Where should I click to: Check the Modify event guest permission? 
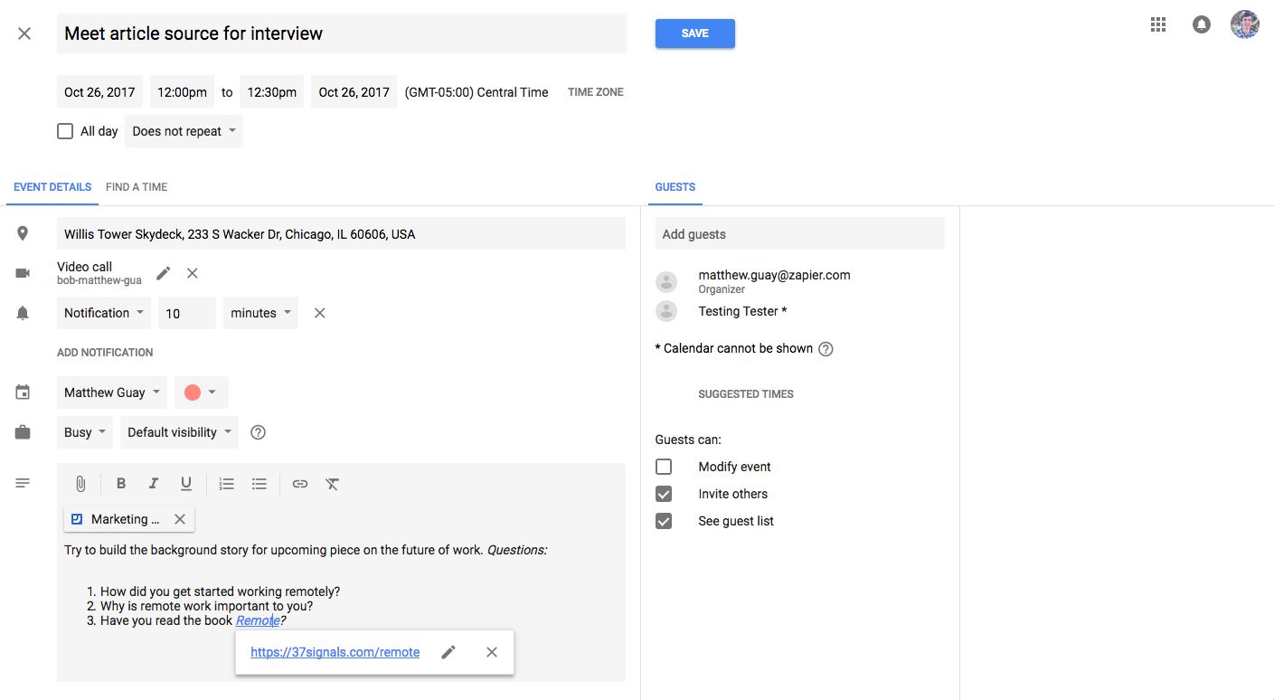(x=664, y=467)
